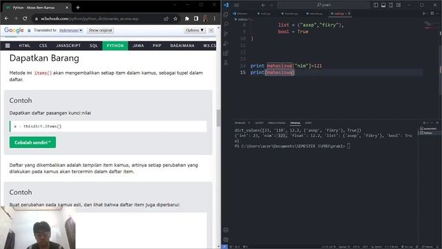
Task: Toggle the VS Code primary sidebar layout icon
Action: click(x=376, y=5)
